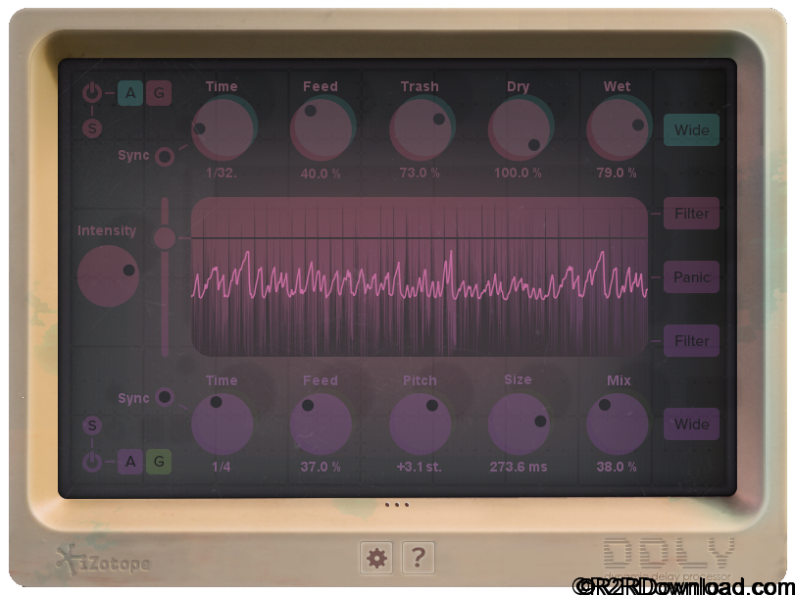Click the Trash knob

tap(421, 128)
